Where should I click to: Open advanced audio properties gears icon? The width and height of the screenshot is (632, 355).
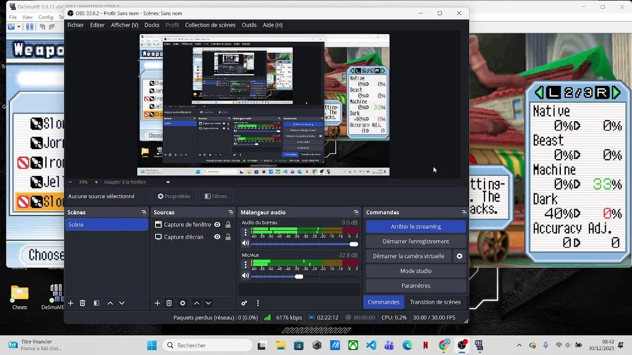pos(244,303)
